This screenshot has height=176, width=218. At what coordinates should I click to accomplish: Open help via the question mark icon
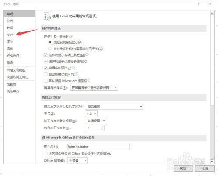(x=198, y=4)
